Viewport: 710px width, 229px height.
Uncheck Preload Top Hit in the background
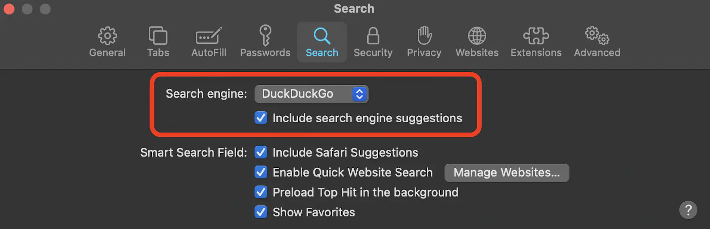pos(261,192)
